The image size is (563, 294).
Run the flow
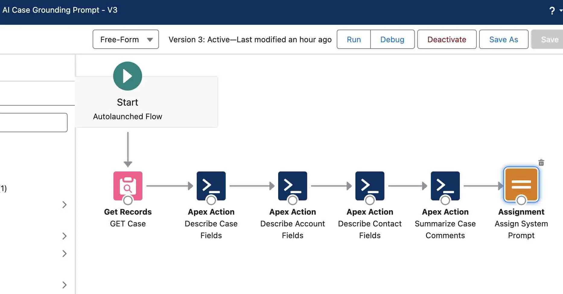coord(354,39)
